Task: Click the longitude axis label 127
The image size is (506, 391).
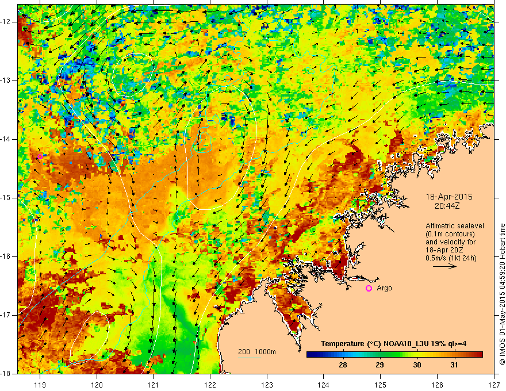Action: tap(494, 385)
